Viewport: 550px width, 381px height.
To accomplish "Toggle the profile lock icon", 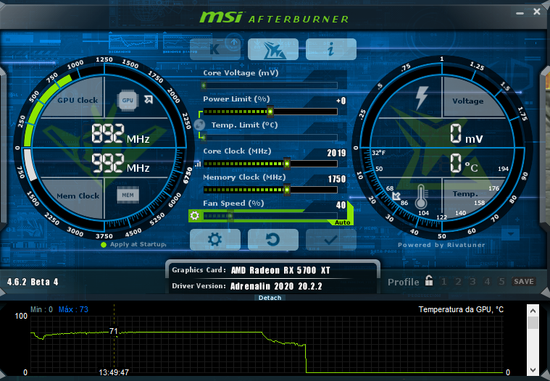I will (x=429, y=280).
